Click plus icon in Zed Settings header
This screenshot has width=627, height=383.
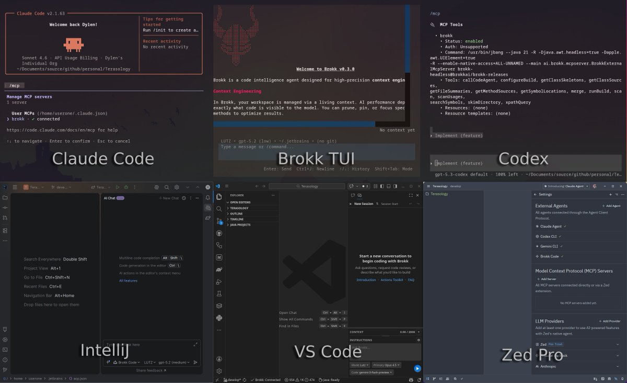[x=610, y=195]
